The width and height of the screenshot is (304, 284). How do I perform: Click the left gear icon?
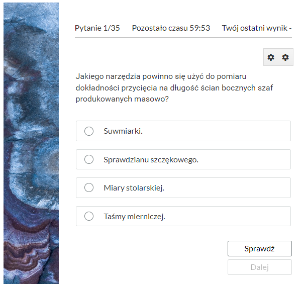click(x=271, y=57)
